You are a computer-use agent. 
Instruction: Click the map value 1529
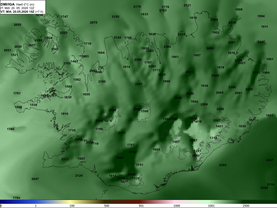(136, 178)
